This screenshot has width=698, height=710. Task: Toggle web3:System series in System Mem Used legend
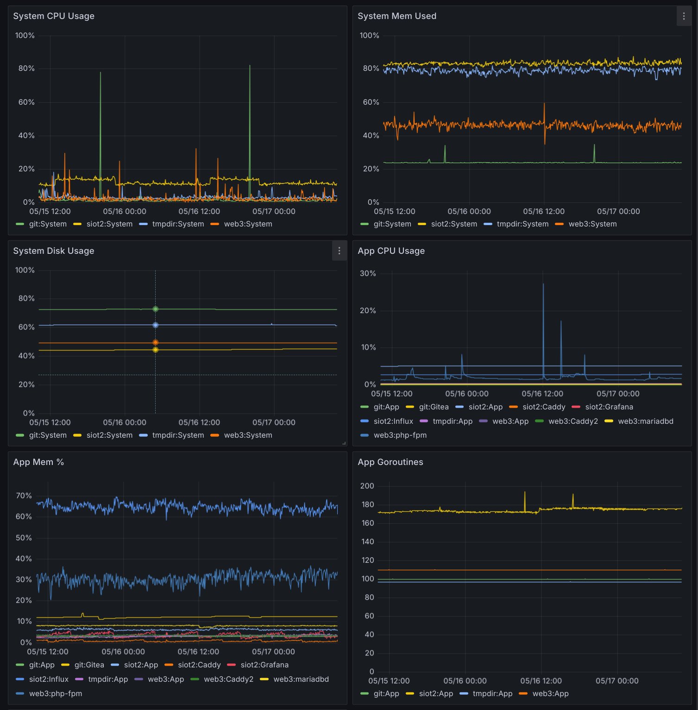tap(592, 224)
